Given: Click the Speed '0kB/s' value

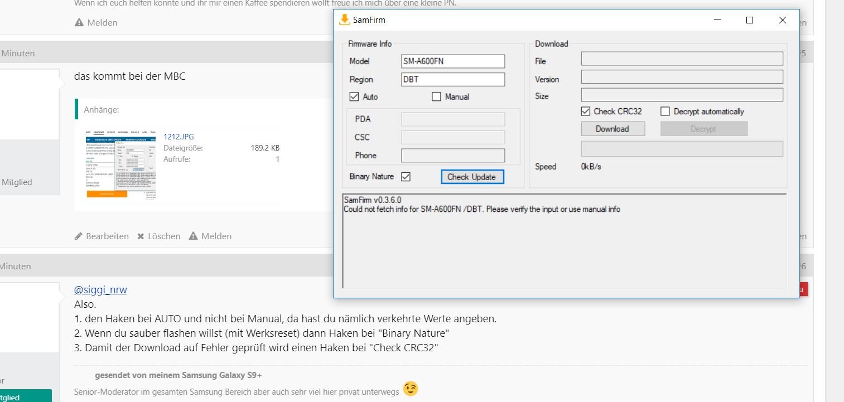Looking at the screenshot, I should (591, 167).
